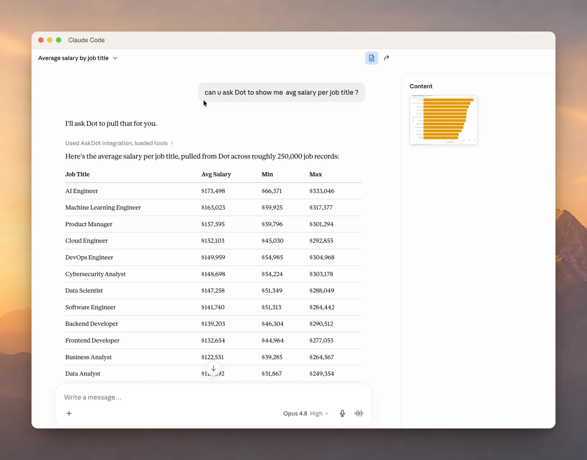Click the $173,498 average salary value
Viewport: 587px width, 460px height.
click(213, 191)
